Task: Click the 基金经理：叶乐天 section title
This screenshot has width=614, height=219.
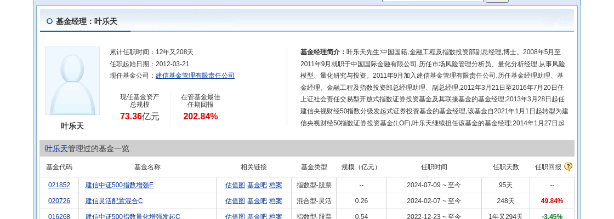Action: coord(87,21)
